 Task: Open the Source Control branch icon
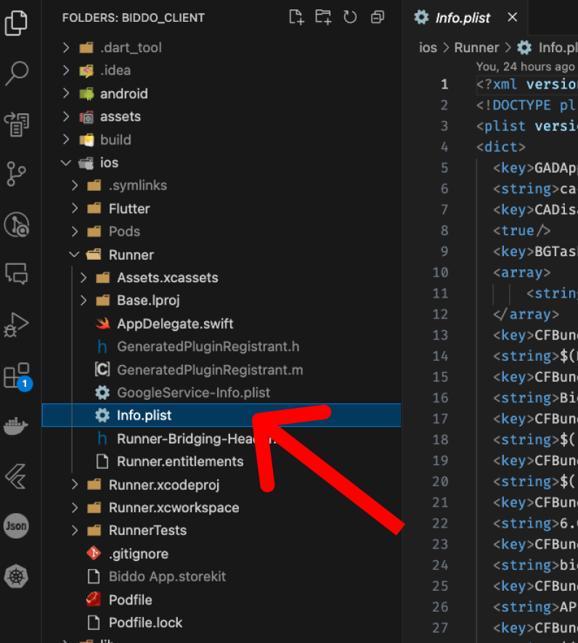17,174
